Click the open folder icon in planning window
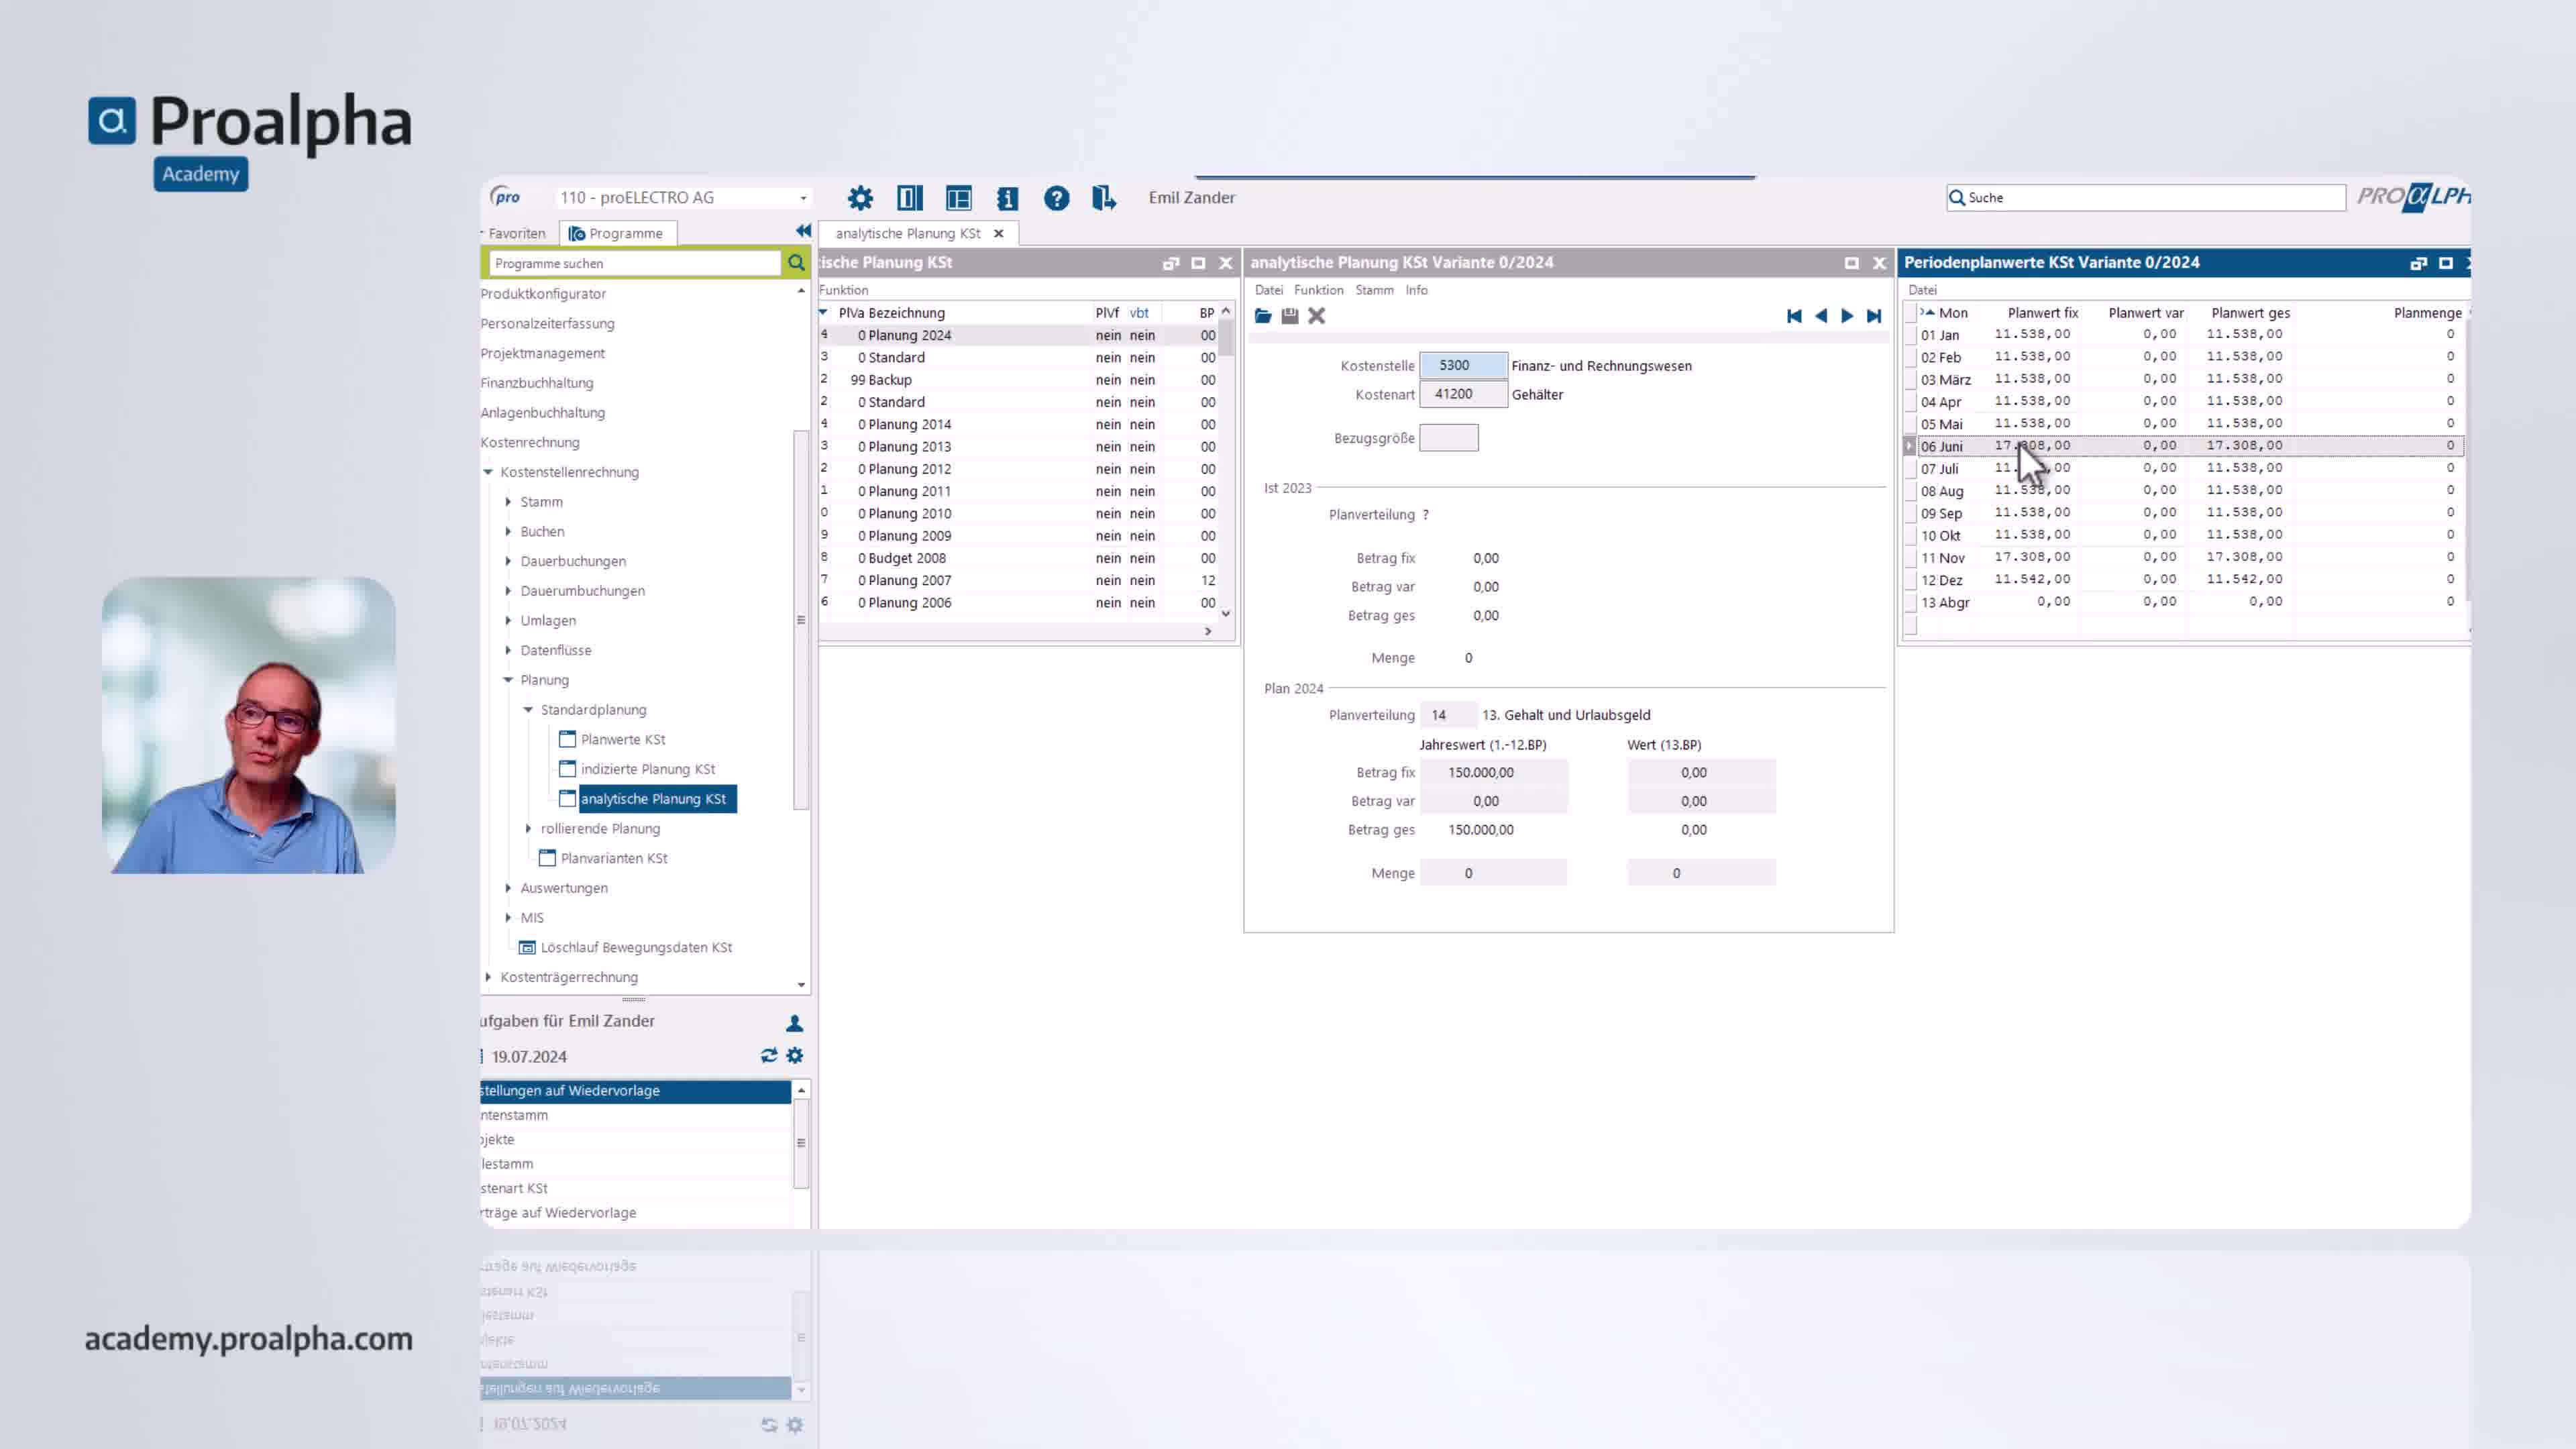 coord(1263,316)
